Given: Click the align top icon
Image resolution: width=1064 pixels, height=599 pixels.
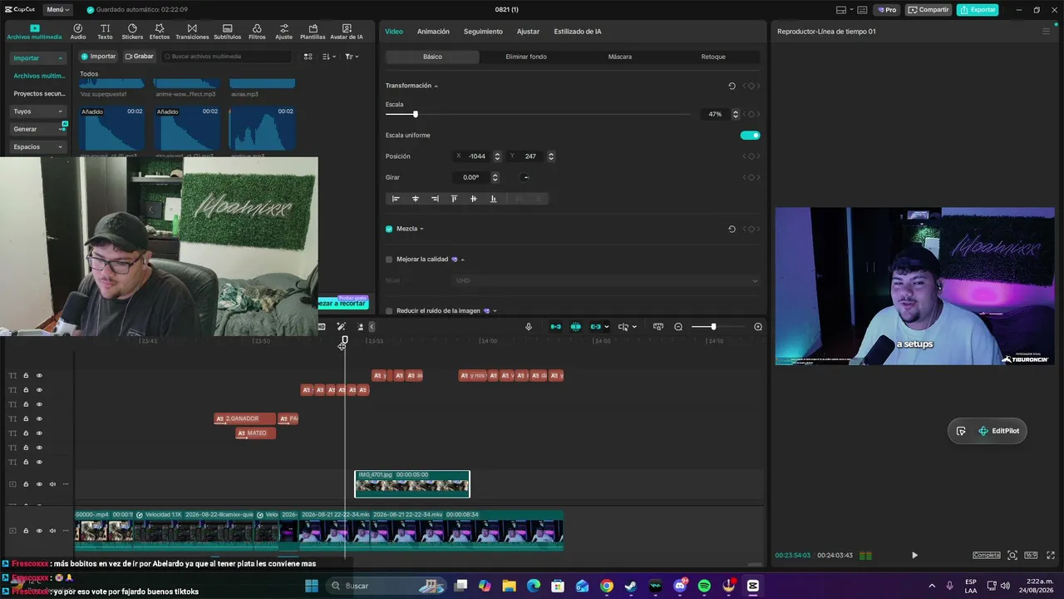Looking at the screenshot, I should (x=454, y=199).
